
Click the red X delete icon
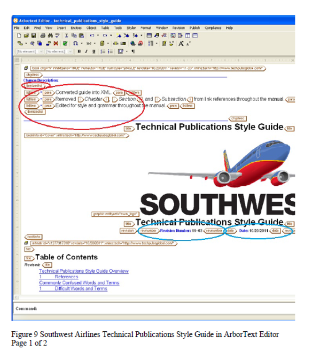(56, 43)
